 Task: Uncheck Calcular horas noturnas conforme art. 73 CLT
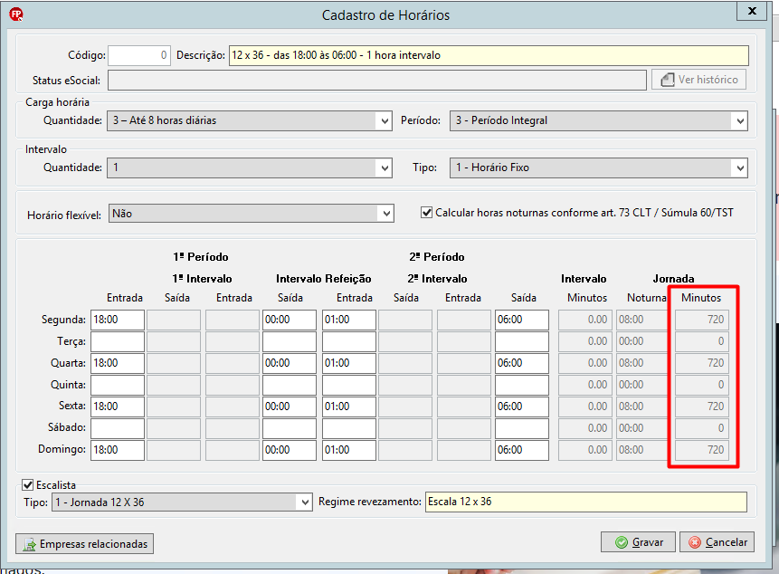tap(426, 213)
